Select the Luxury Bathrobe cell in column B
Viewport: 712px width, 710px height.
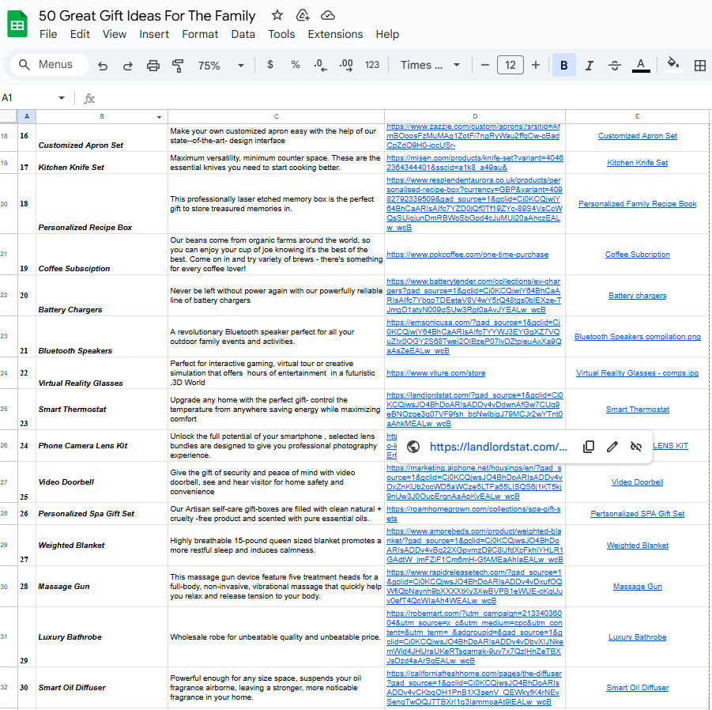tap(102, 636)
